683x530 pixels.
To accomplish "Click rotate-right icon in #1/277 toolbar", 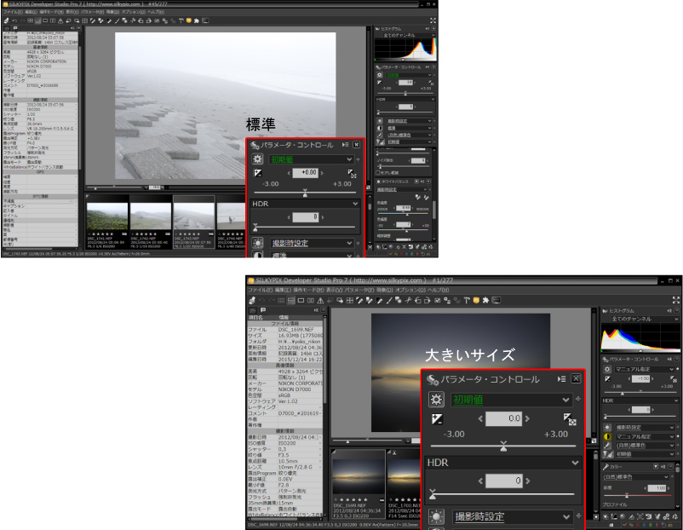I will [x=428, y=300].
